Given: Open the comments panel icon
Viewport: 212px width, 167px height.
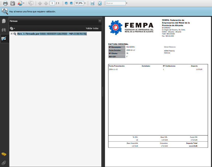Looking at the screenshot, I should (x=4, y=155).
